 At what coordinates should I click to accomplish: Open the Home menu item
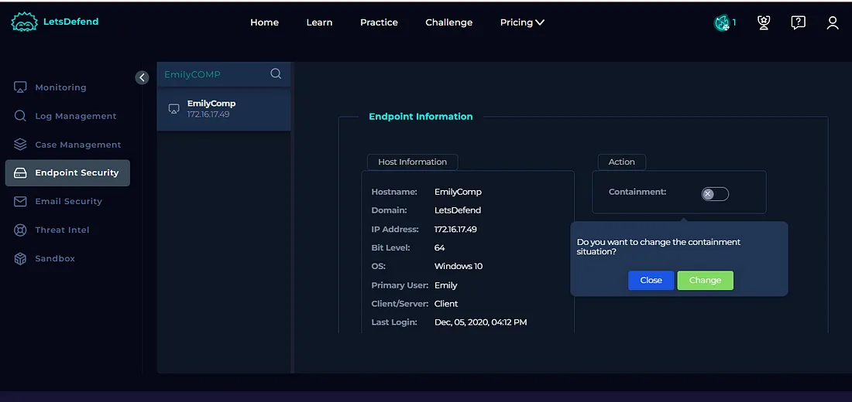265,22
